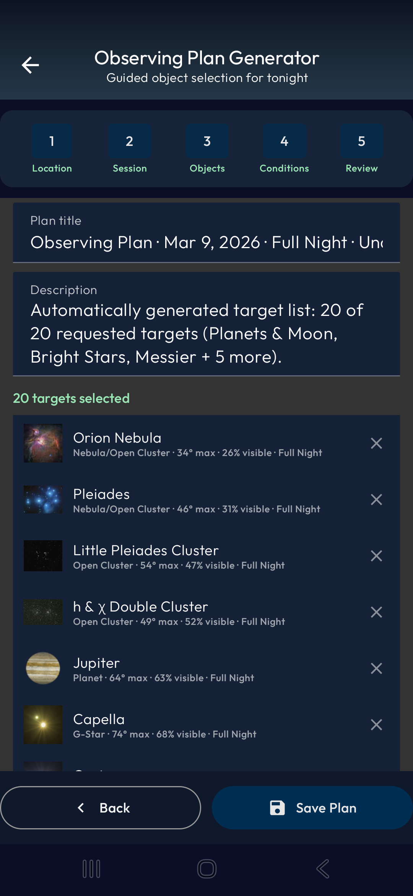Dismiss Capella from the target list
The height and width of the screenshot is (896, 413).
(376, 724)
